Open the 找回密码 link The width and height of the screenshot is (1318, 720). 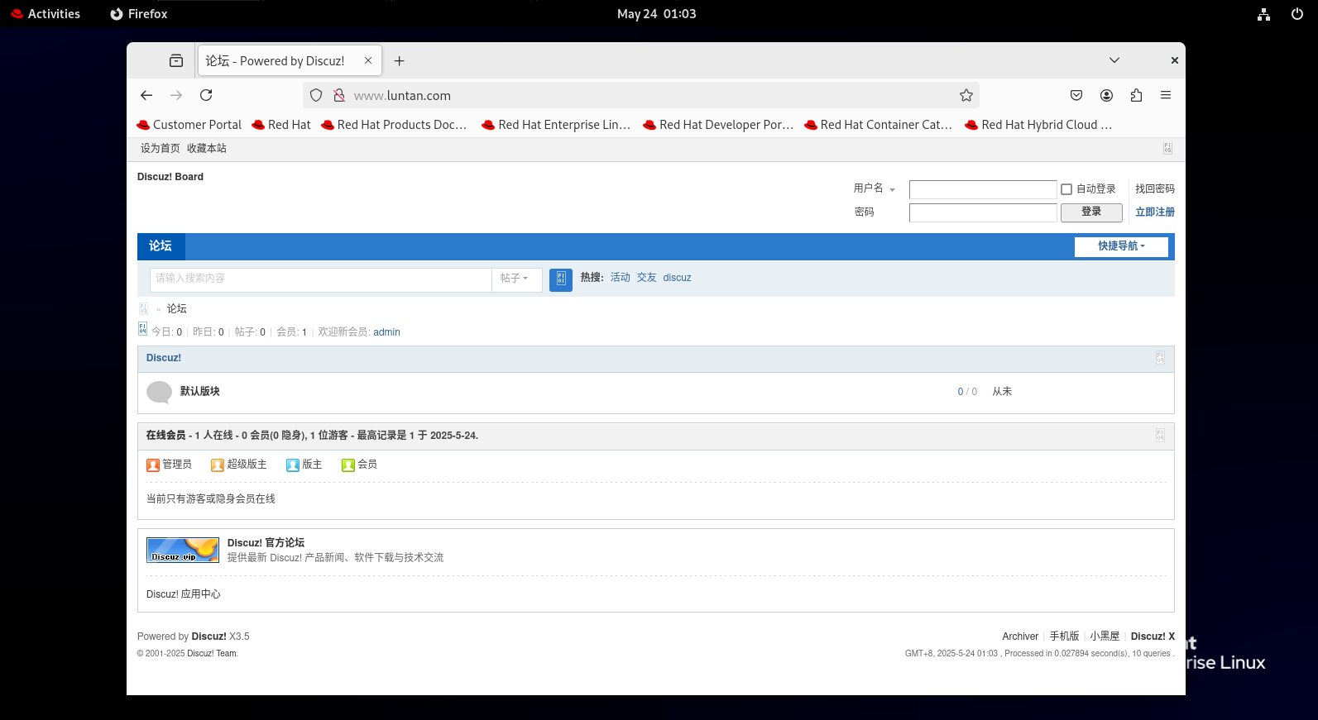(x=1155, y=189)
